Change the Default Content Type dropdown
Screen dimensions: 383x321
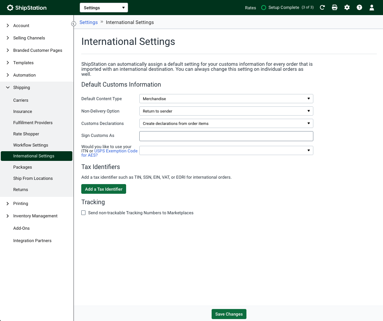click(x=226, y=99)
